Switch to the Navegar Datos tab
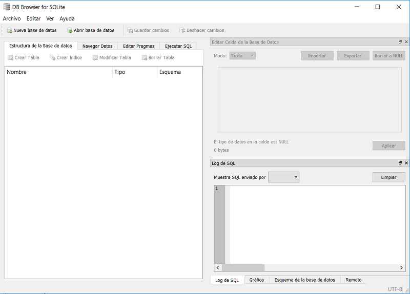This screenshot has height=294, width=410. tap(97, 46)
